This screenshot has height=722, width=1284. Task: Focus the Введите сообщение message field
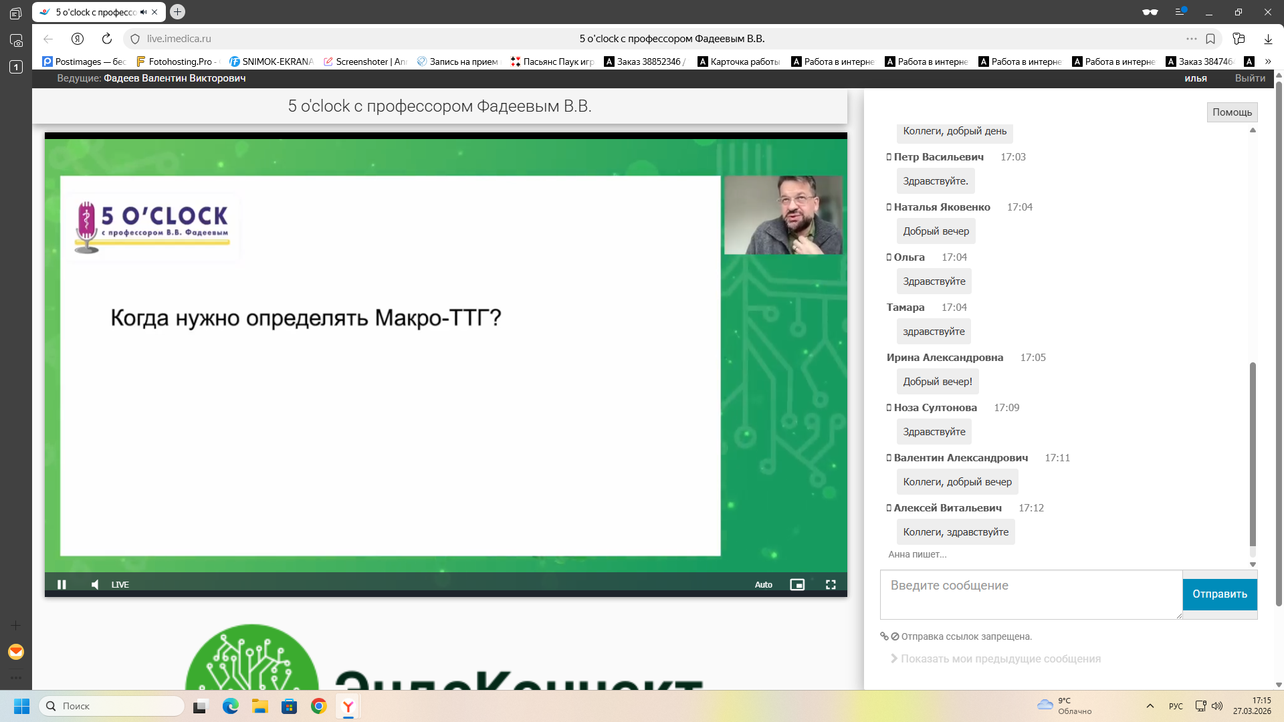1031,594
